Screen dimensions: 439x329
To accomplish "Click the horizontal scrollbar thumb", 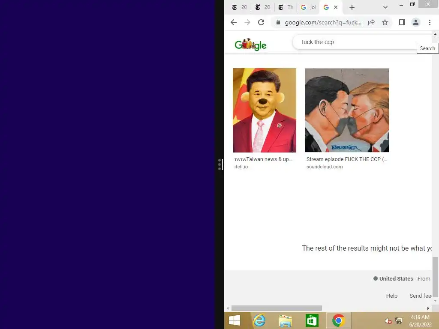I will click(x=277, y=308).
